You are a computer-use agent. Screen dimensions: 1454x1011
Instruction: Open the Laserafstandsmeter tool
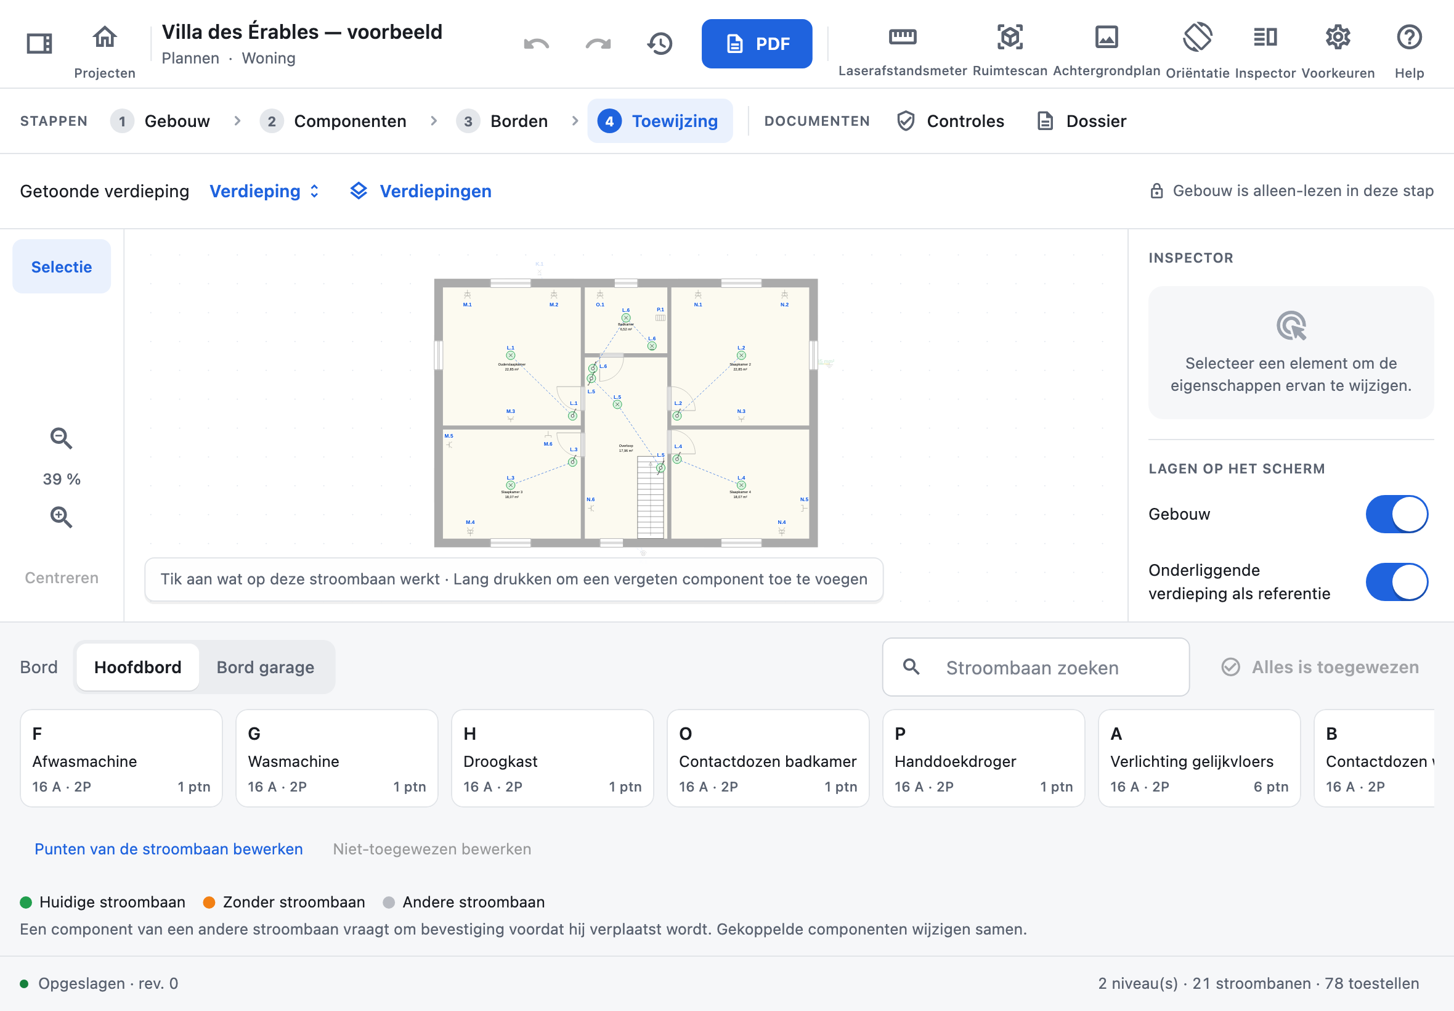(902, 49)
